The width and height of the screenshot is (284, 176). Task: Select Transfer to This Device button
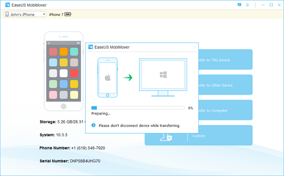tap(225, 60)
